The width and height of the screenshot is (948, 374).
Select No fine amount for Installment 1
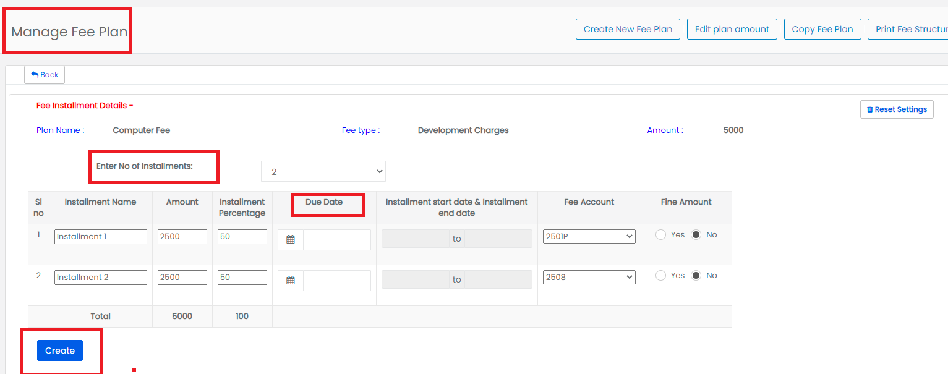click(696, 235)
